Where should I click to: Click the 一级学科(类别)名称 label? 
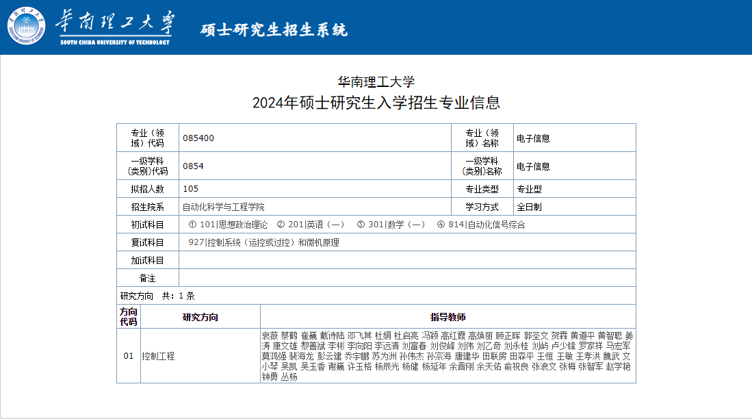click(x=482, y=166)
